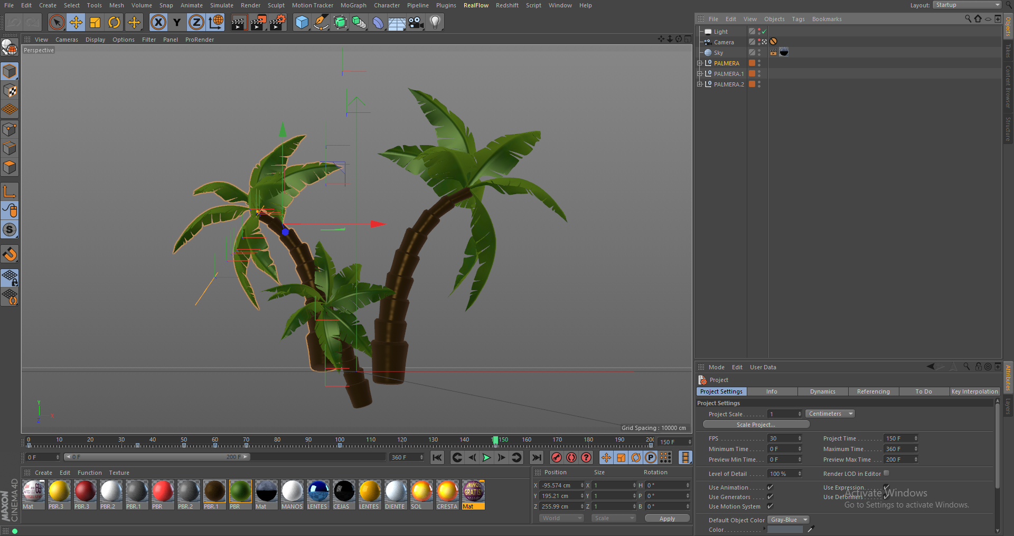Add a Cube primitive object
Screen dimensions: 1014x536
[302, 22]
